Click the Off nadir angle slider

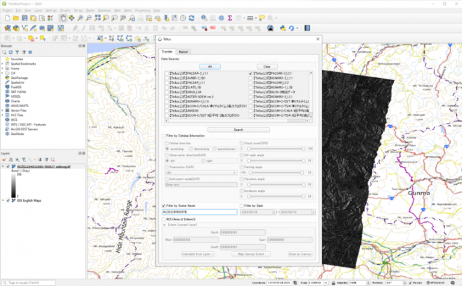point(276,161)
